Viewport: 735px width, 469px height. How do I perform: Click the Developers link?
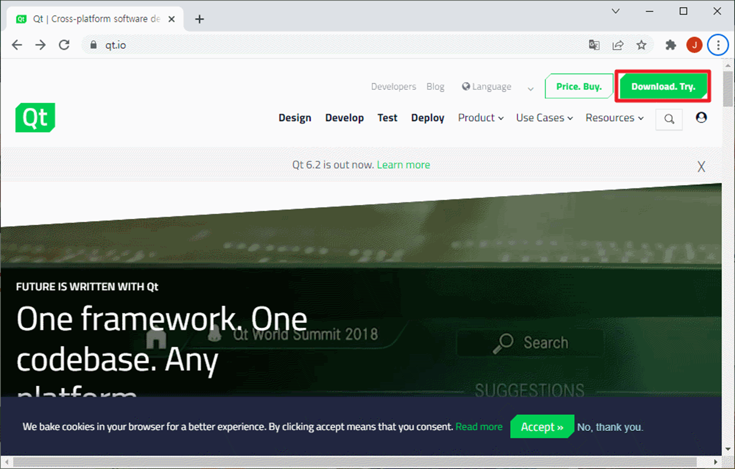[393, 87]
